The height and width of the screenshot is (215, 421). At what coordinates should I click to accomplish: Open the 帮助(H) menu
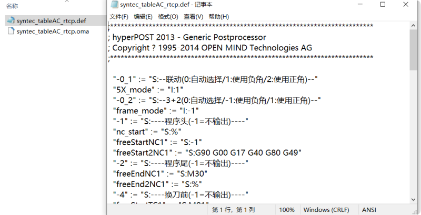point(219,17)
